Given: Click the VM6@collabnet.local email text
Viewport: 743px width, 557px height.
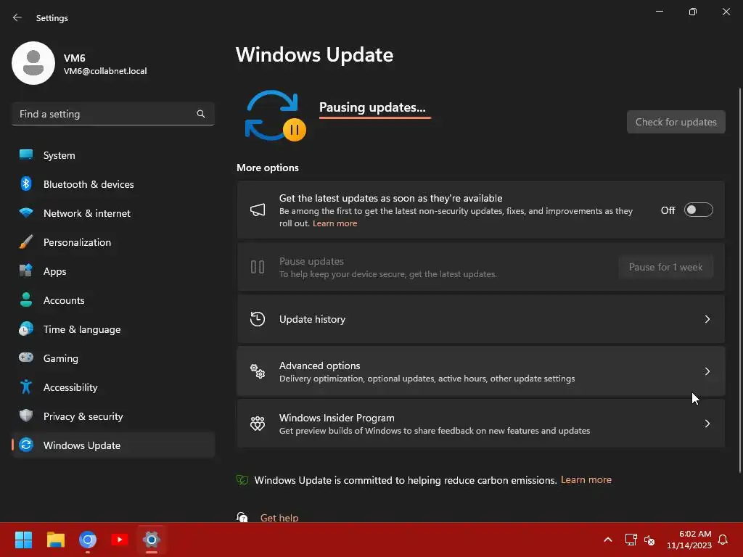Looking at the screenshot, I should tap(105, 71).
